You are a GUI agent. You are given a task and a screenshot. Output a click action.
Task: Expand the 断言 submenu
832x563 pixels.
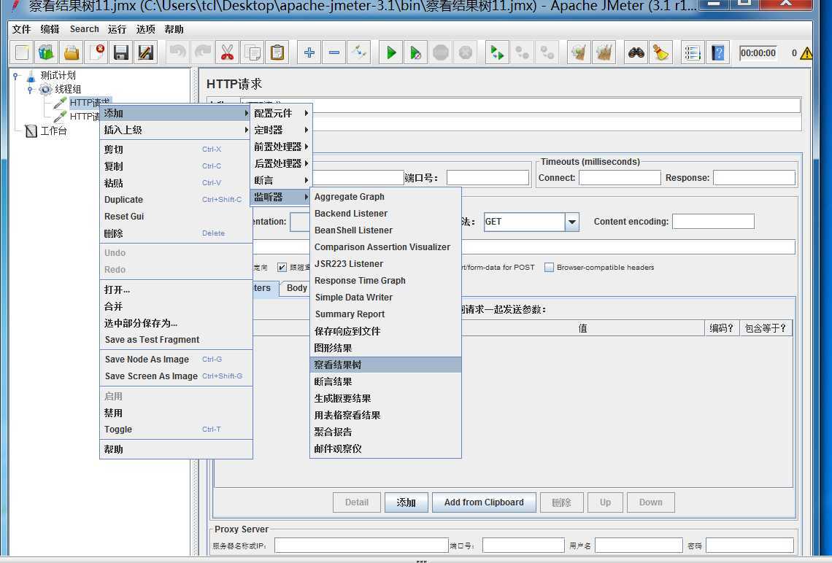point(281,180)
